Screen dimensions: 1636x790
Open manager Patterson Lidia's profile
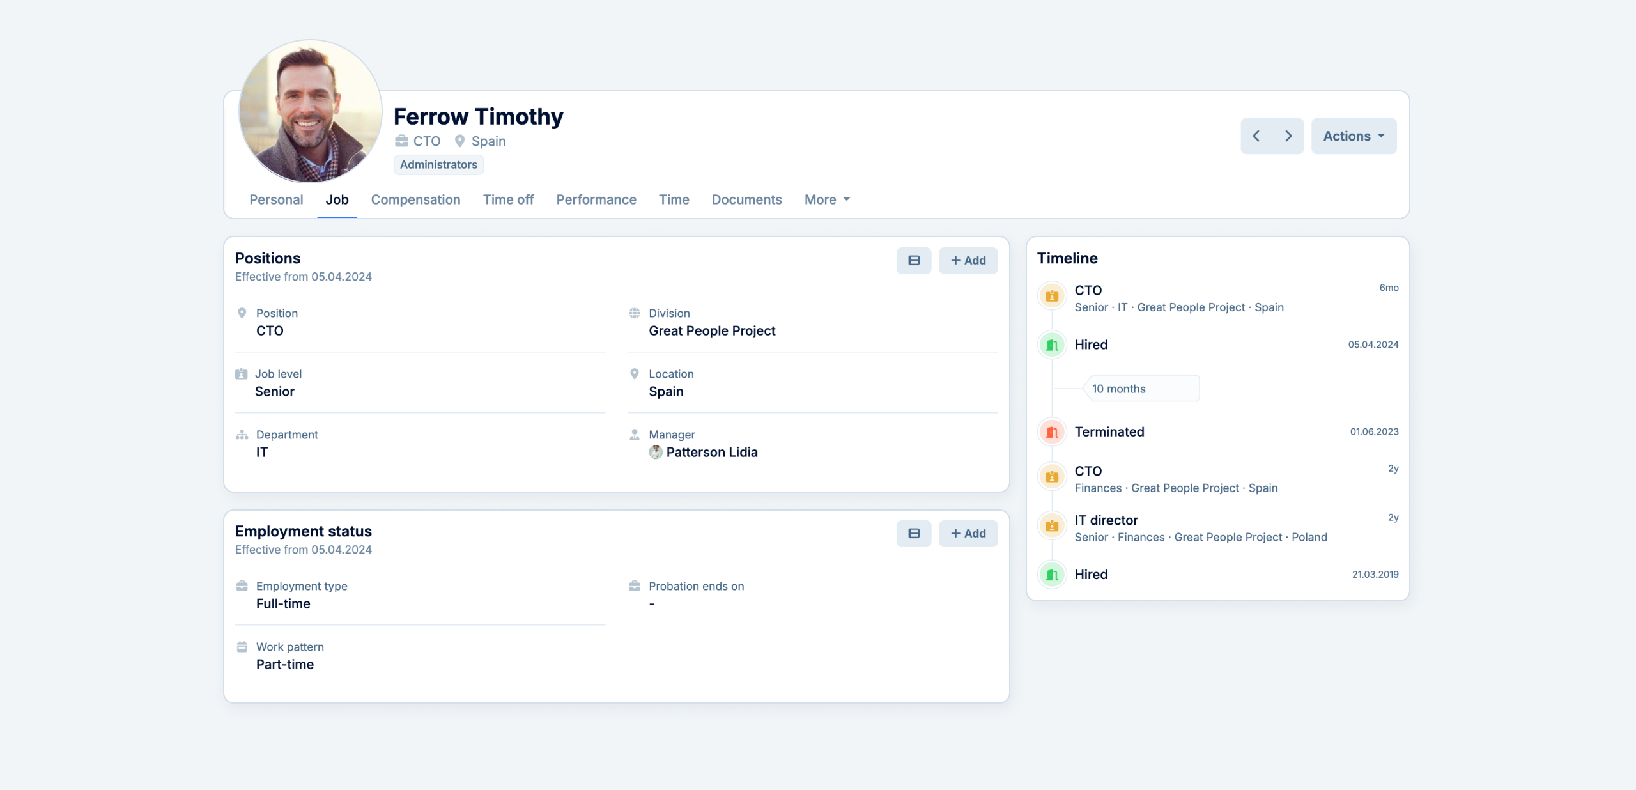pyautogui.click(x=712, y=452)
